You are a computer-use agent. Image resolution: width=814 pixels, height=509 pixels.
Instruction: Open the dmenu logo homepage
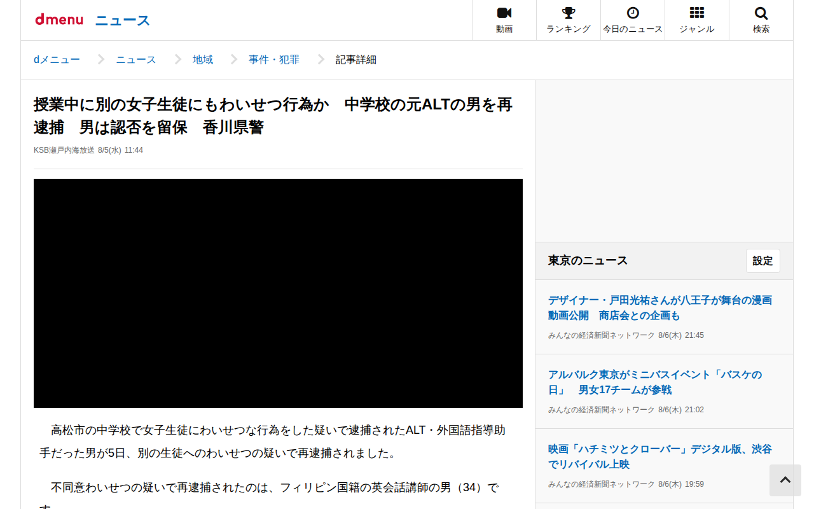[59, 20]
